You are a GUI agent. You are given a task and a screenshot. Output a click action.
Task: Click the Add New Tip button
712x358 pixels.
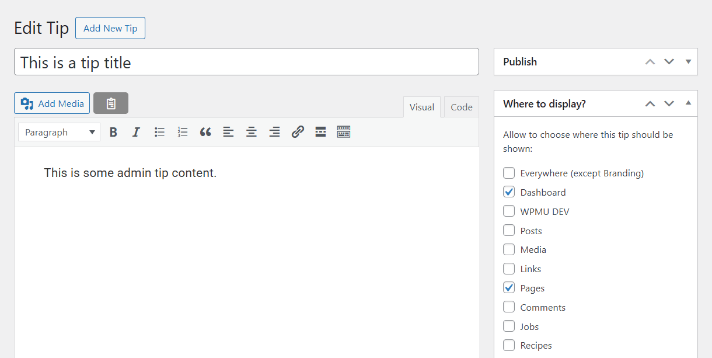click(x=110, y=27)
